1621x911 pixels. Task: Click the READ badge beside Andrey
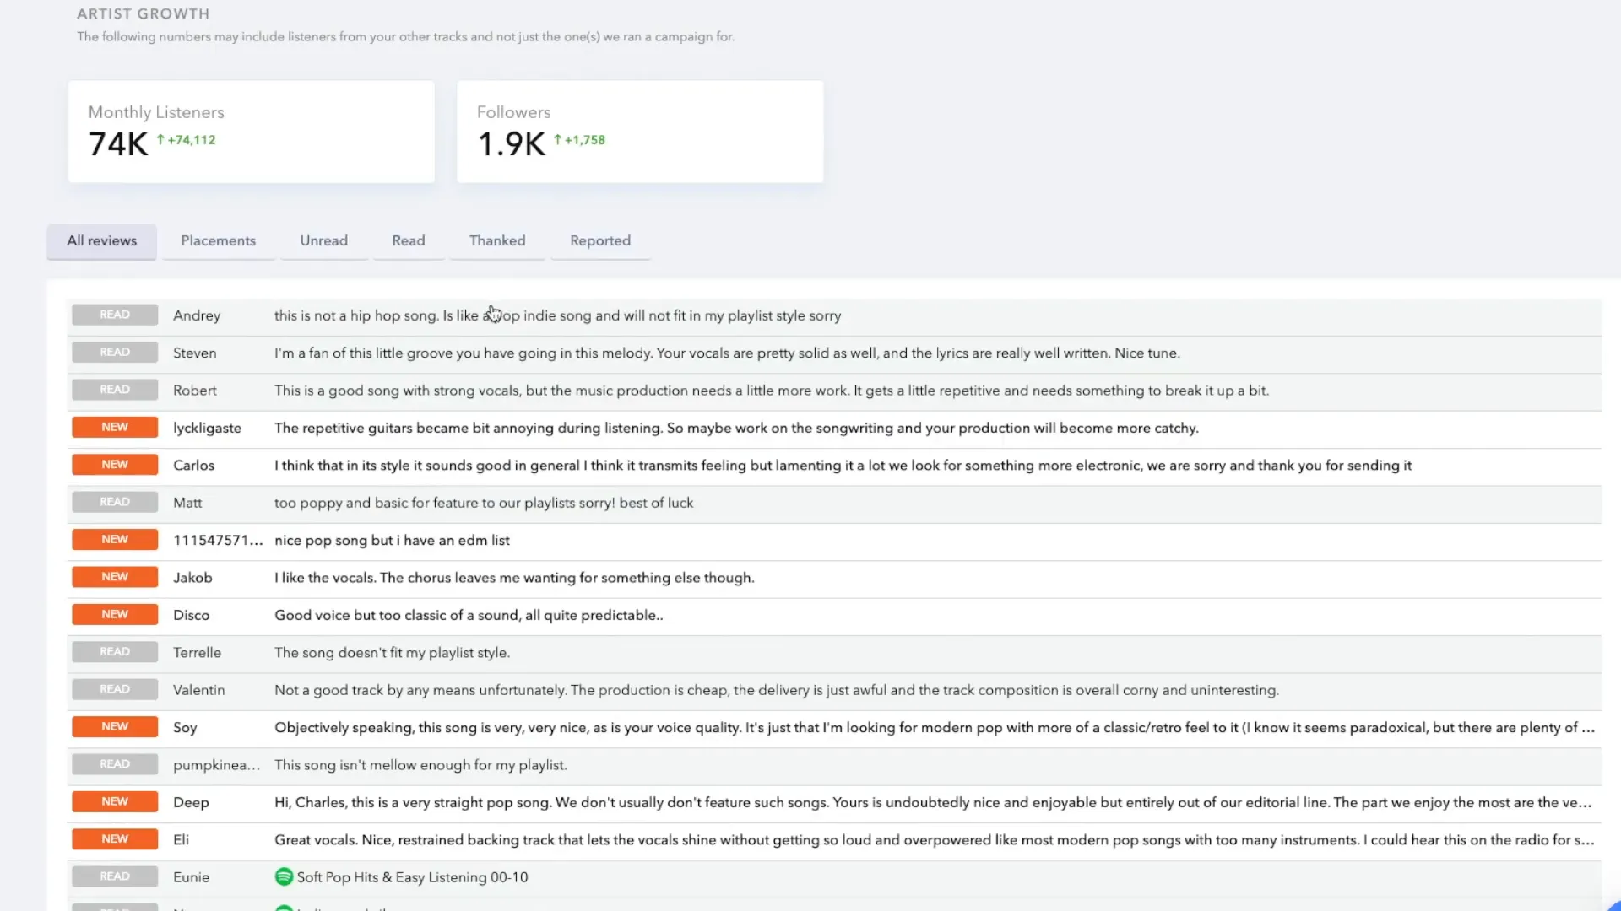[115, 315]
